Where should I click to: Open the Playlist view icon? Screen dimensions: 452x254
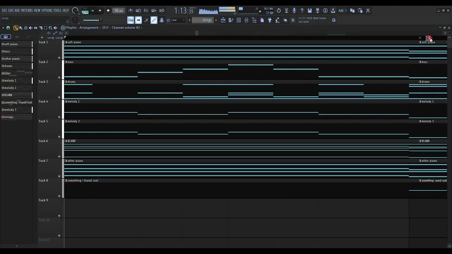click(x=223, y=20)
